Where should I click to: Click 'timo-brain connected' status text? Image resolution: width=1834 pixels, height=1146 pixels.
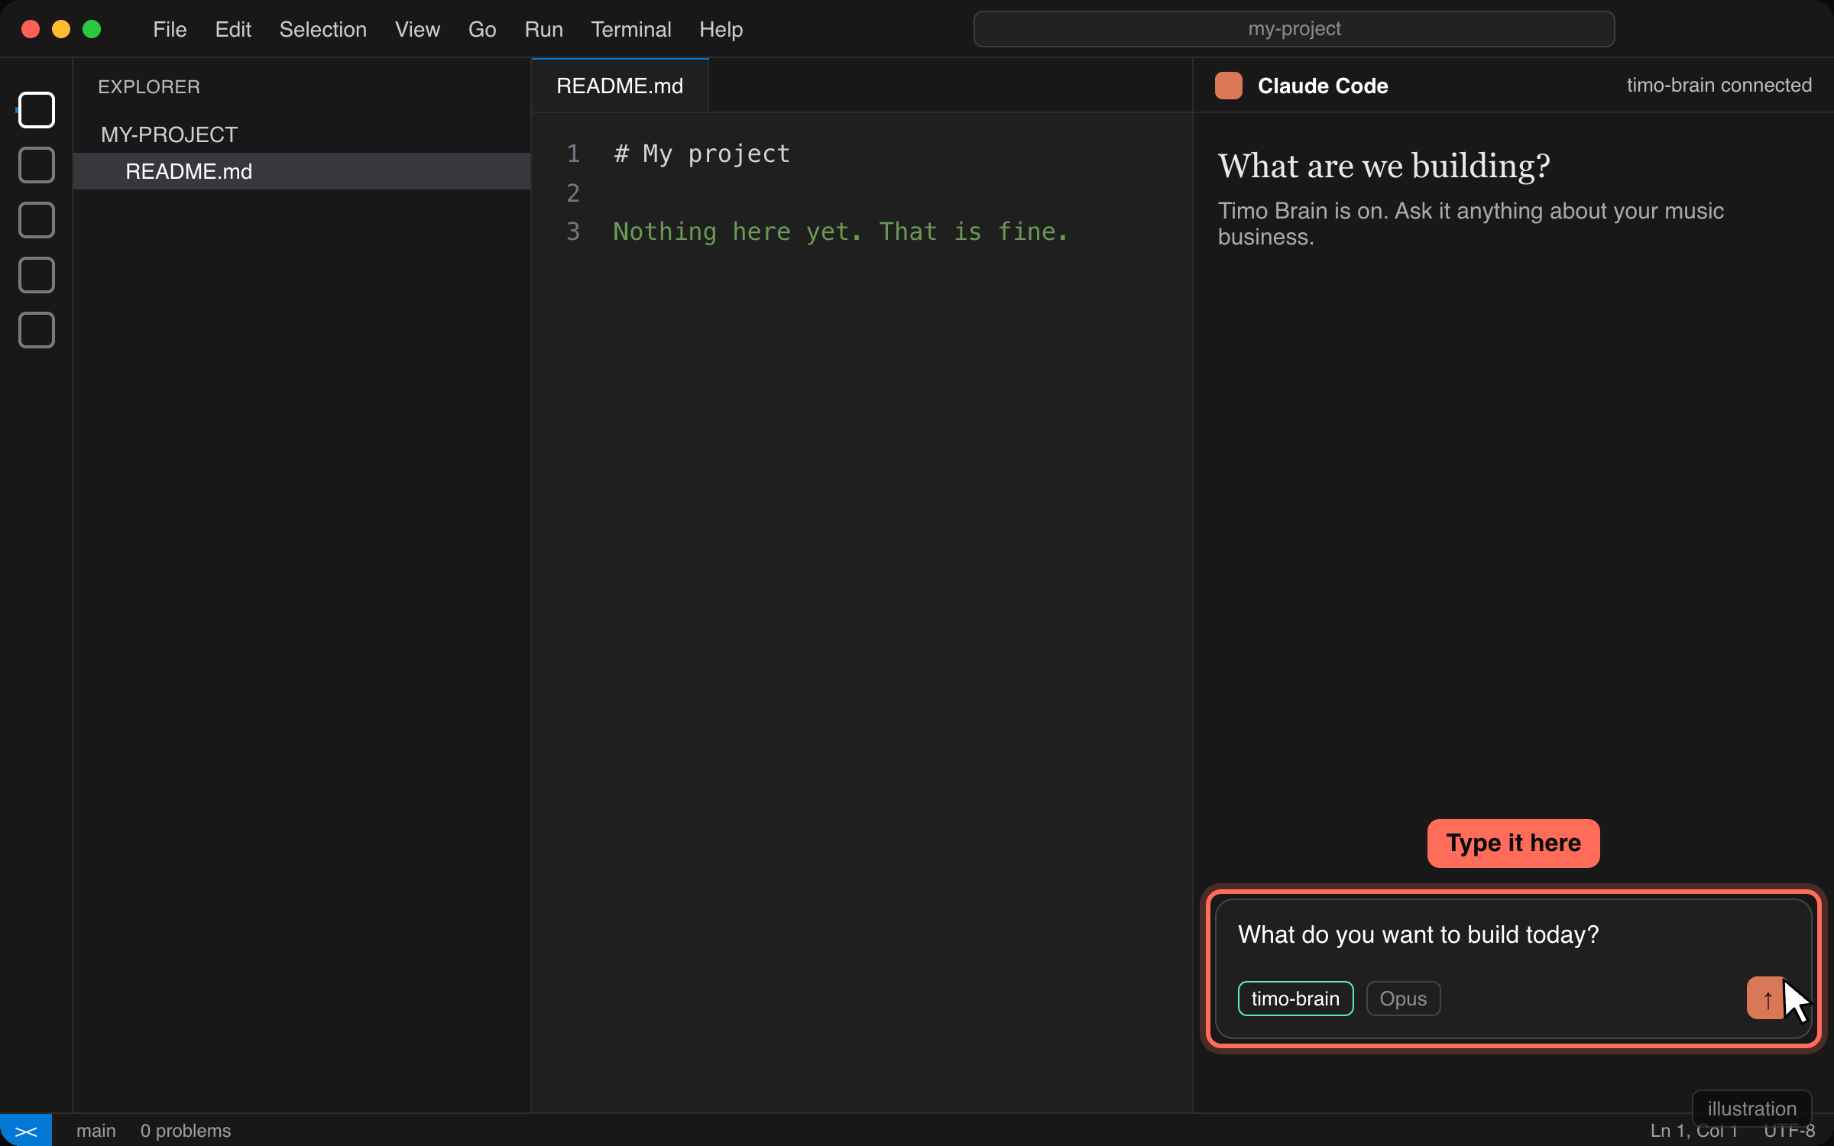click(x=1719, y=85)
